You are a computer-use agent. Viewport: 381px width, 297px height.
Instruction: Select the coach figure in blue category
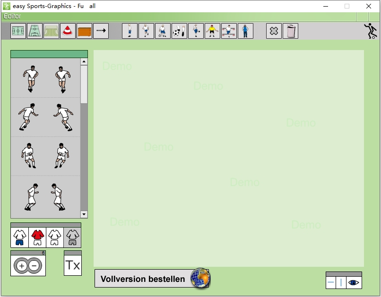tap(245, 31)
